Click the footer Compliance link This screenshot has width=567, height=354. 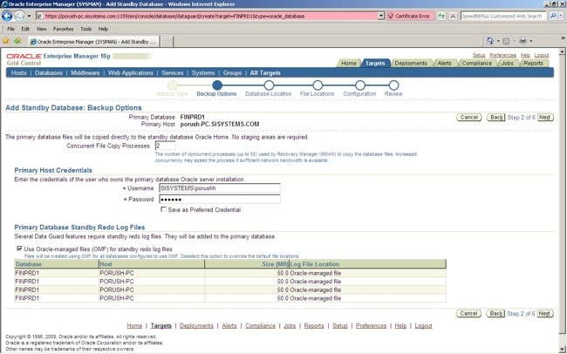(260, 326)
